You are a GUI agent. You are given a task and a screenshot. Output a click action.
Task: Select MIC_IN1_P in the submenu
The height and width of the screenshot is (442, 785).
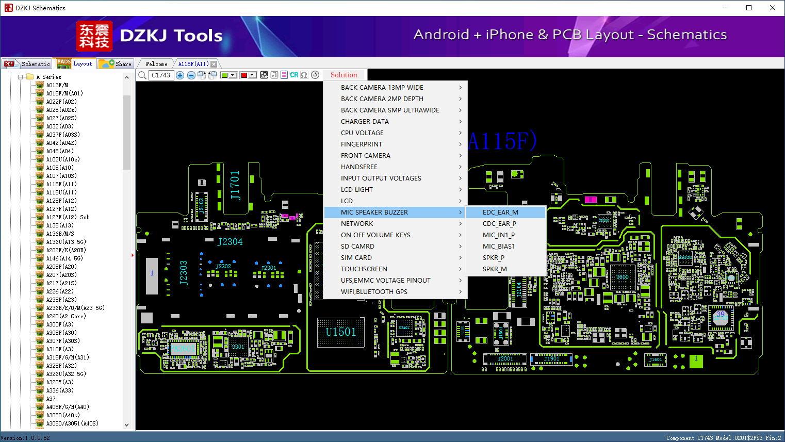tap(505, 235)
